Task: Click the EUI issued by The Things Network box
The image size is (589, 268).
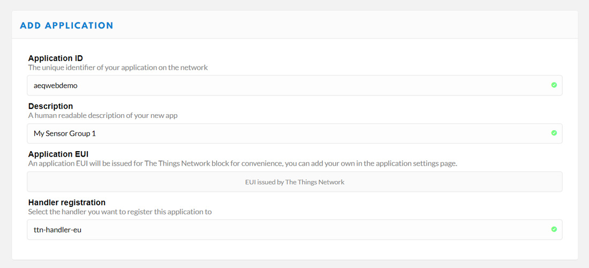Action: pos(294,182)
